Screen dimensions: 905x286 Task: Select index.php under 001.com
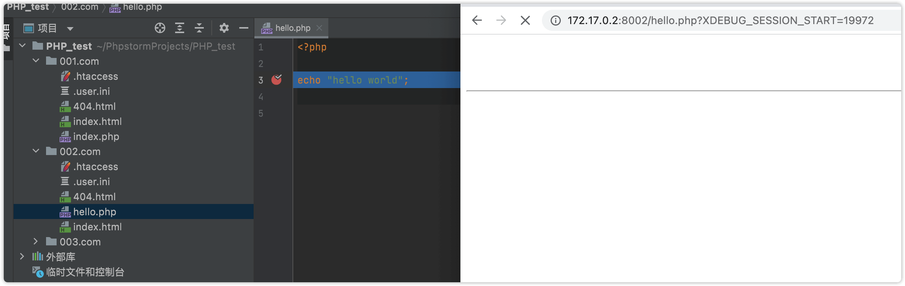click(96, 137)
